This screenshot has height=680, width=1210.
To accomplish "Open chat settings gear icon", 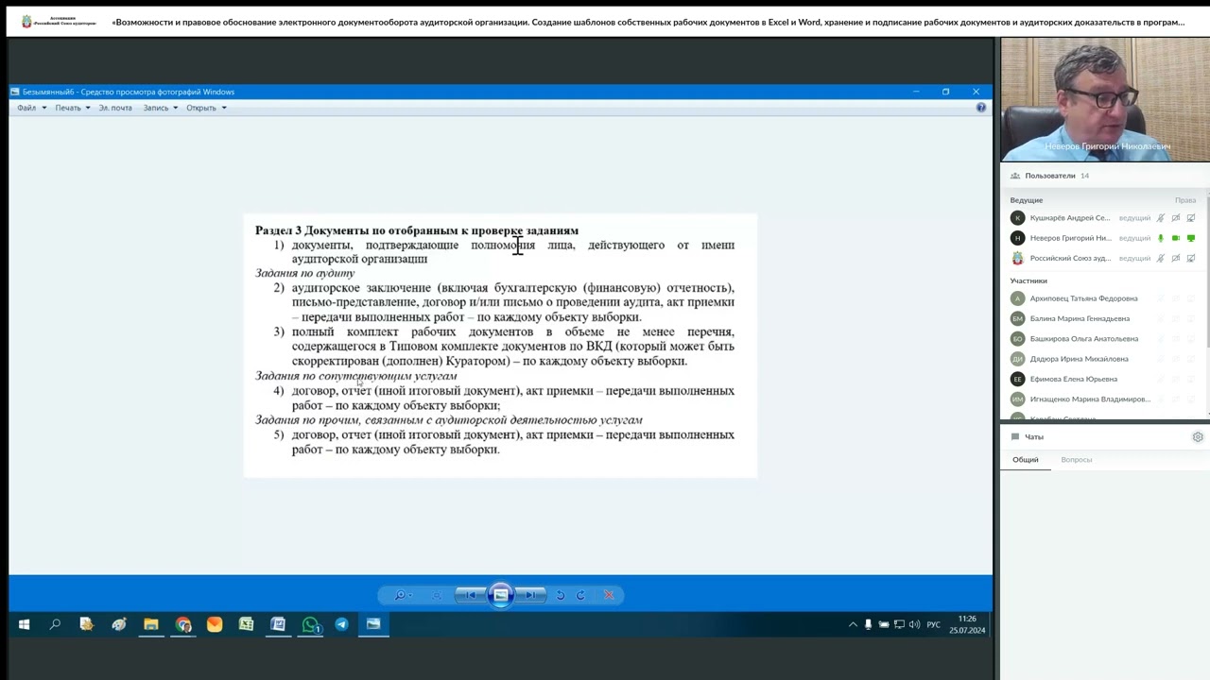I will 1198,437.
